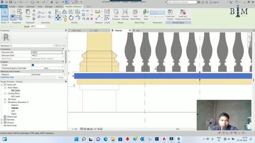The height and width of the screenshot is (143, 255).
Task: Open the Properties help link
Action: pyautogui.click(x=7, y=77)
